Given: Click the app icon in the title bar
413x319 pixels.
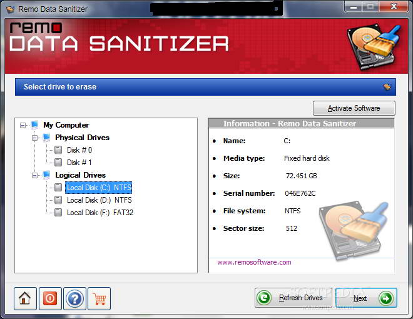Looking at the screenshot, I should pos(10,9).
